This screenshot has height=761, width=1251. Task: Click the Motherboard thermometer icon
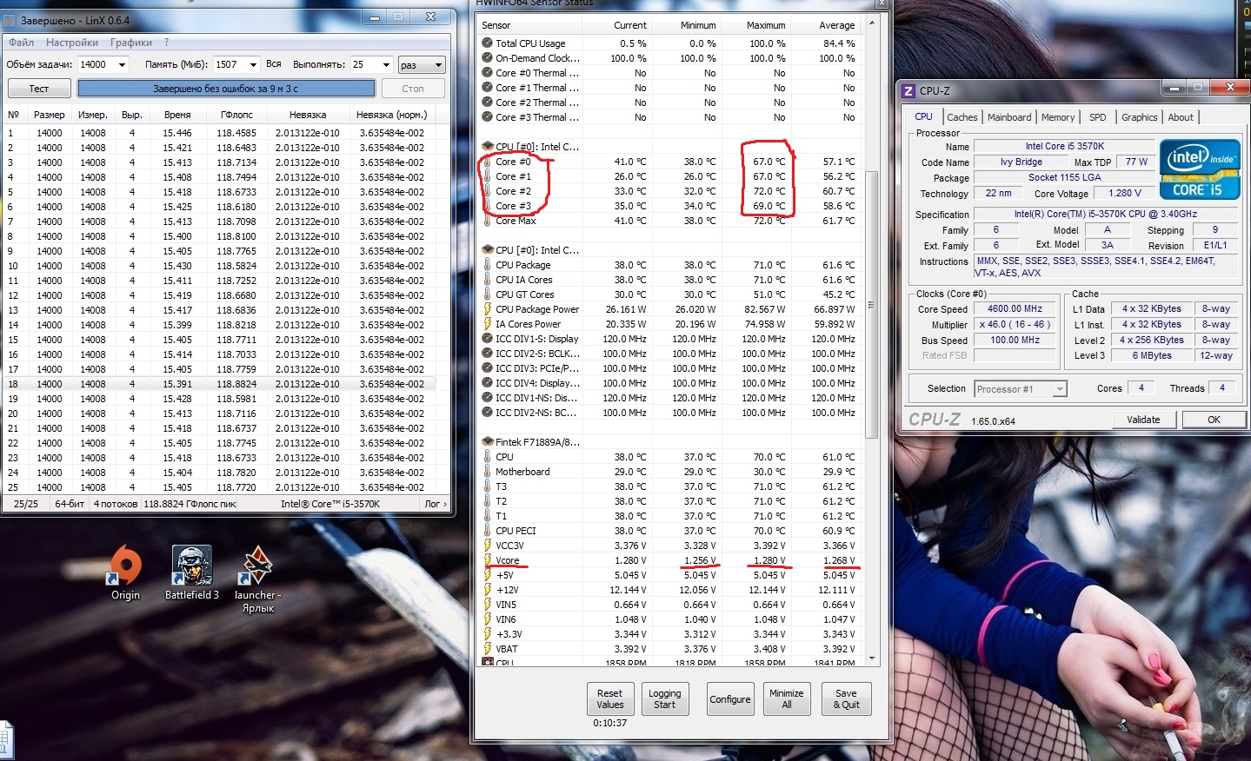(x=488, y=472)
